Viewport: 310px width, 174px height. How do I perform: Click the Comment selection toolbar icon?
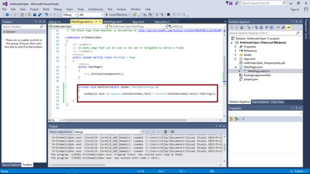[x=157, y=15]
